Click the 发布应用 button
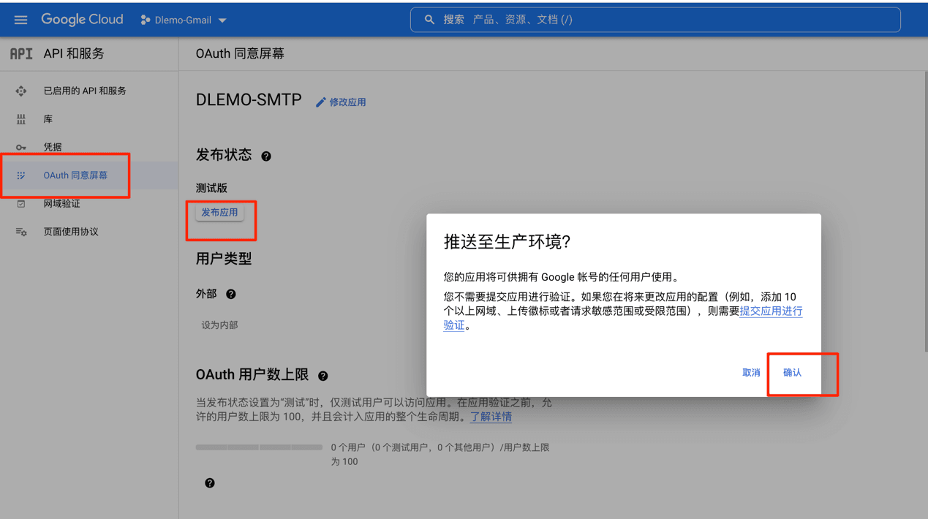This screenshot has height=519, width=928. [x=219, y=213]
